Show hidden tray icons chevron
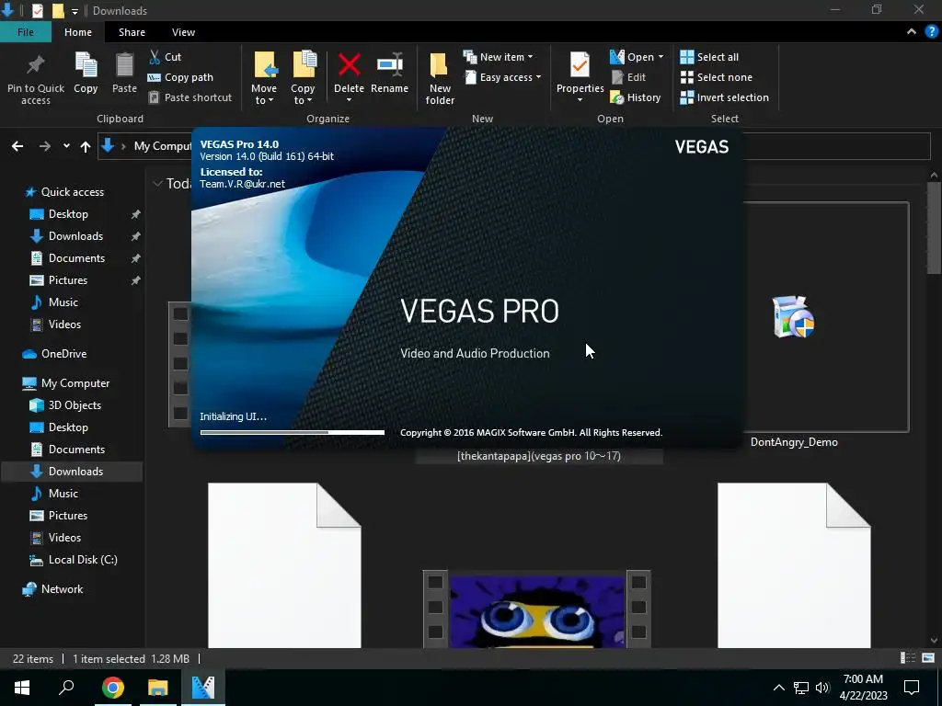This screenshot has height=706, width=942. click(x=778, y=688)
